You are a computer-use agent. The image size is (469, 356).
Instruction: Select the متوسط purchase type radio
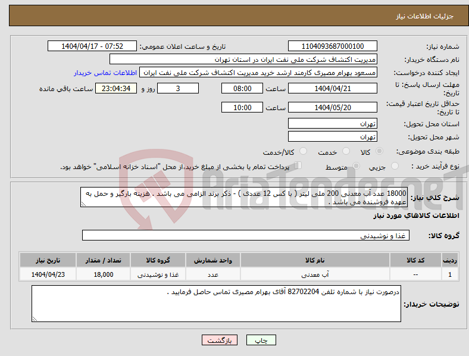click(356, 166)
